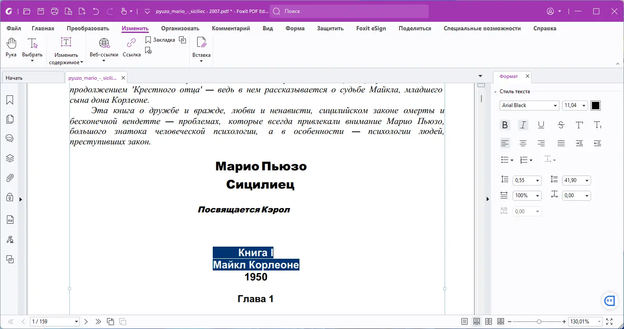Click the Поиск search field

pos(349,11)
